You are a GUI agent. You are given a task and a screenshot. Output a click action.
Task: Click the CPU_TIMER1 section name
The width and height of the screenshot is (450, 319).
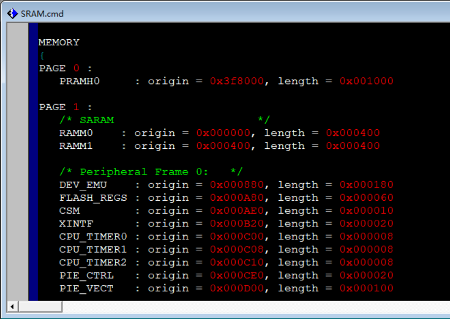93,250
